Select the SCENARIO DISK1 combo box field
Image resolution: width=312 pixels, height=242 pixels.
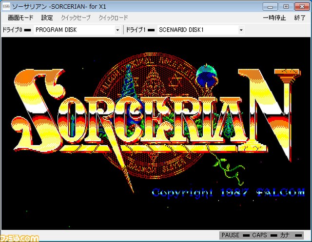(201, 30)
